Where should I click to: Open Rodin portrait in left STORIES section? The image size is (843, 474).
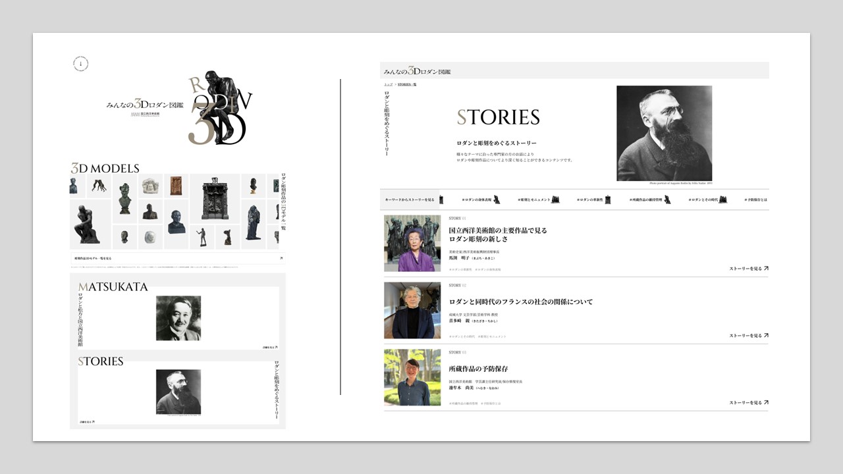coord(178,392)
